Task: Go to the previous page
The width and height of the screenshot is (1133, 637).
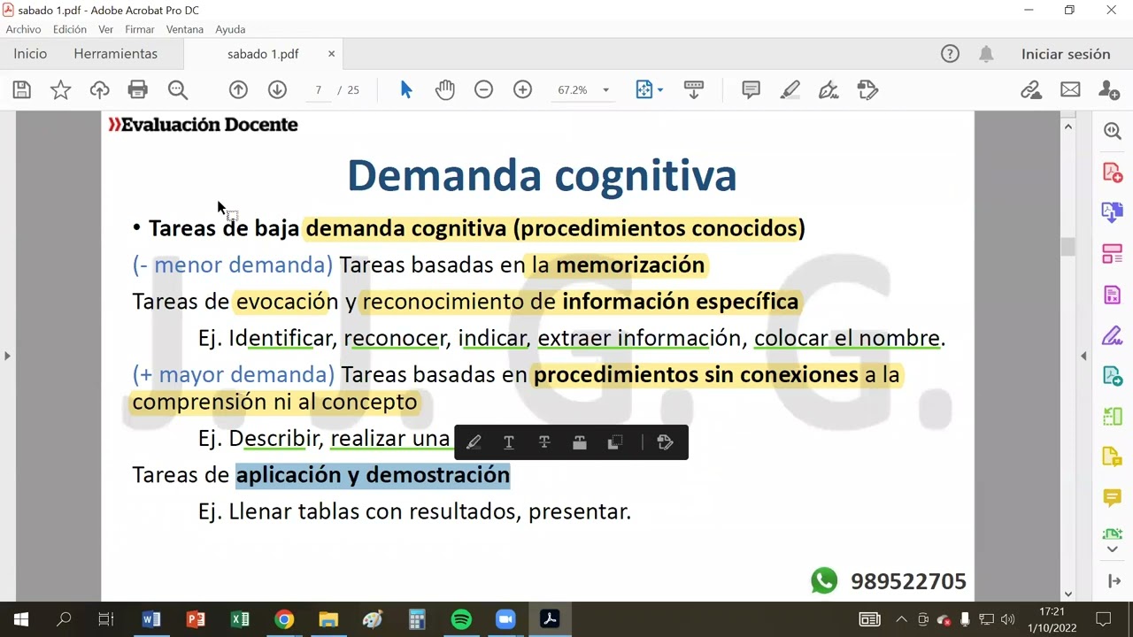Action: [238, 89]
